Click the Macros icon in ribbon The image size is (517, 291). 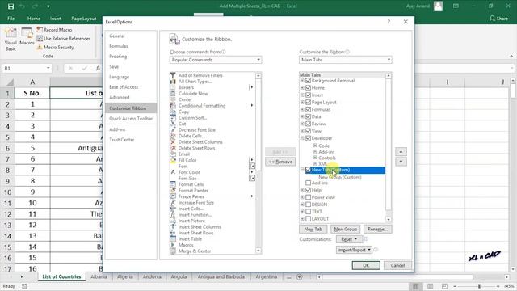pyautogui.click(x=27, y=36)
